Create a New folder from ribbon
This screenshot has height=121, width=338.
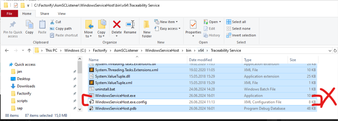pos(147,29)
